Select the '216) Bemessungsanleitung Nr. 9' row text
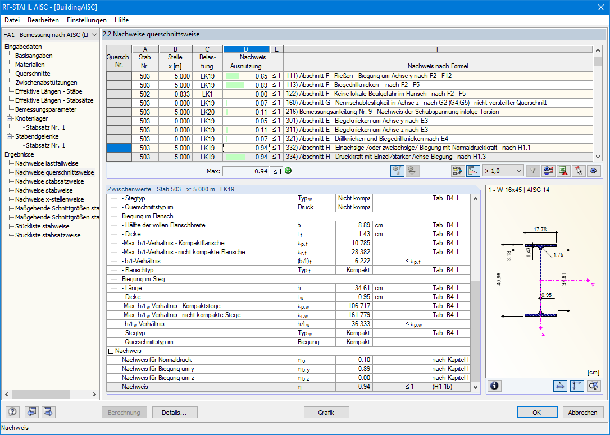This screenshot has height=435, width=610. pos(393,112)
